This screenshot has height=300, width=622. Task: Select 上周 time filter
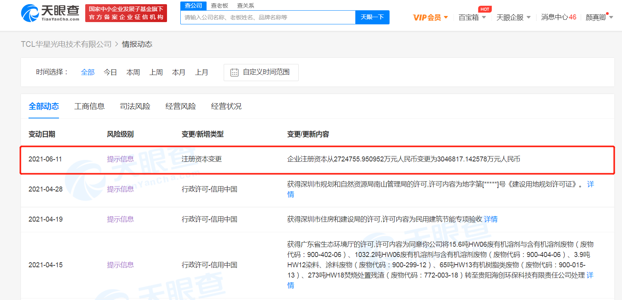point(156,72)
